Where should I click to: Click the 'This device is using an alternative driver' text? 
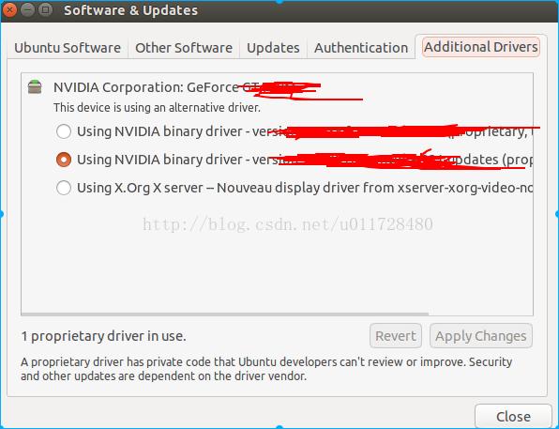pyautogui.click(x=157, y=107)
